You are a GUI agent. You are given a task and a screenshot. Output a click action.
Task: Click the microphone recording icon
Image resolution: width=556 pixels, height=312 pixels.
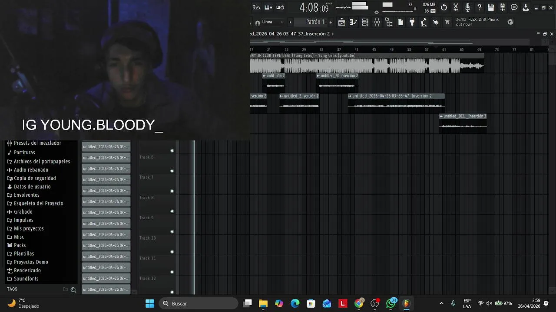tap(467, 7)
